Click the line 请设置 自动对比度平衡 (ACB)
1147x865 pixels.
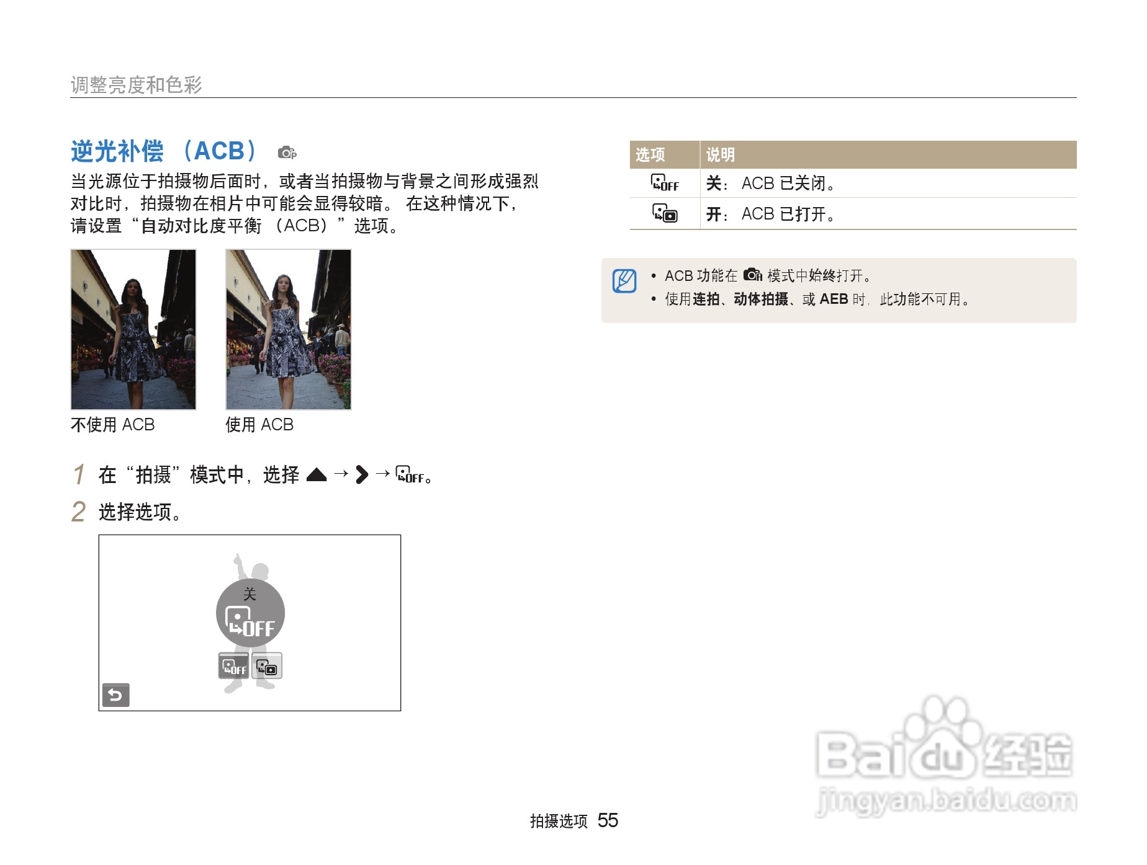pos(235,226)
